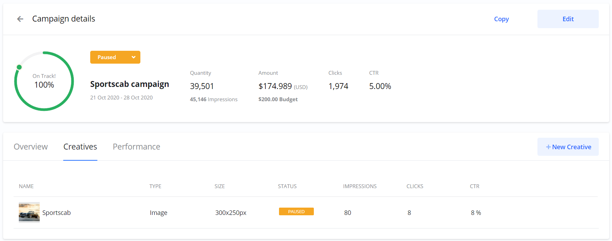The image size is (612, 241).
Task: Sort by the NAME column header
Action: tap(26, 186)
